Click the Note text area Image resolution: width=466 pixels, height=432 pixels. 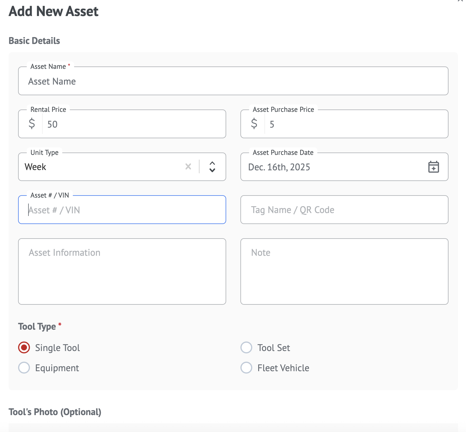344,271
